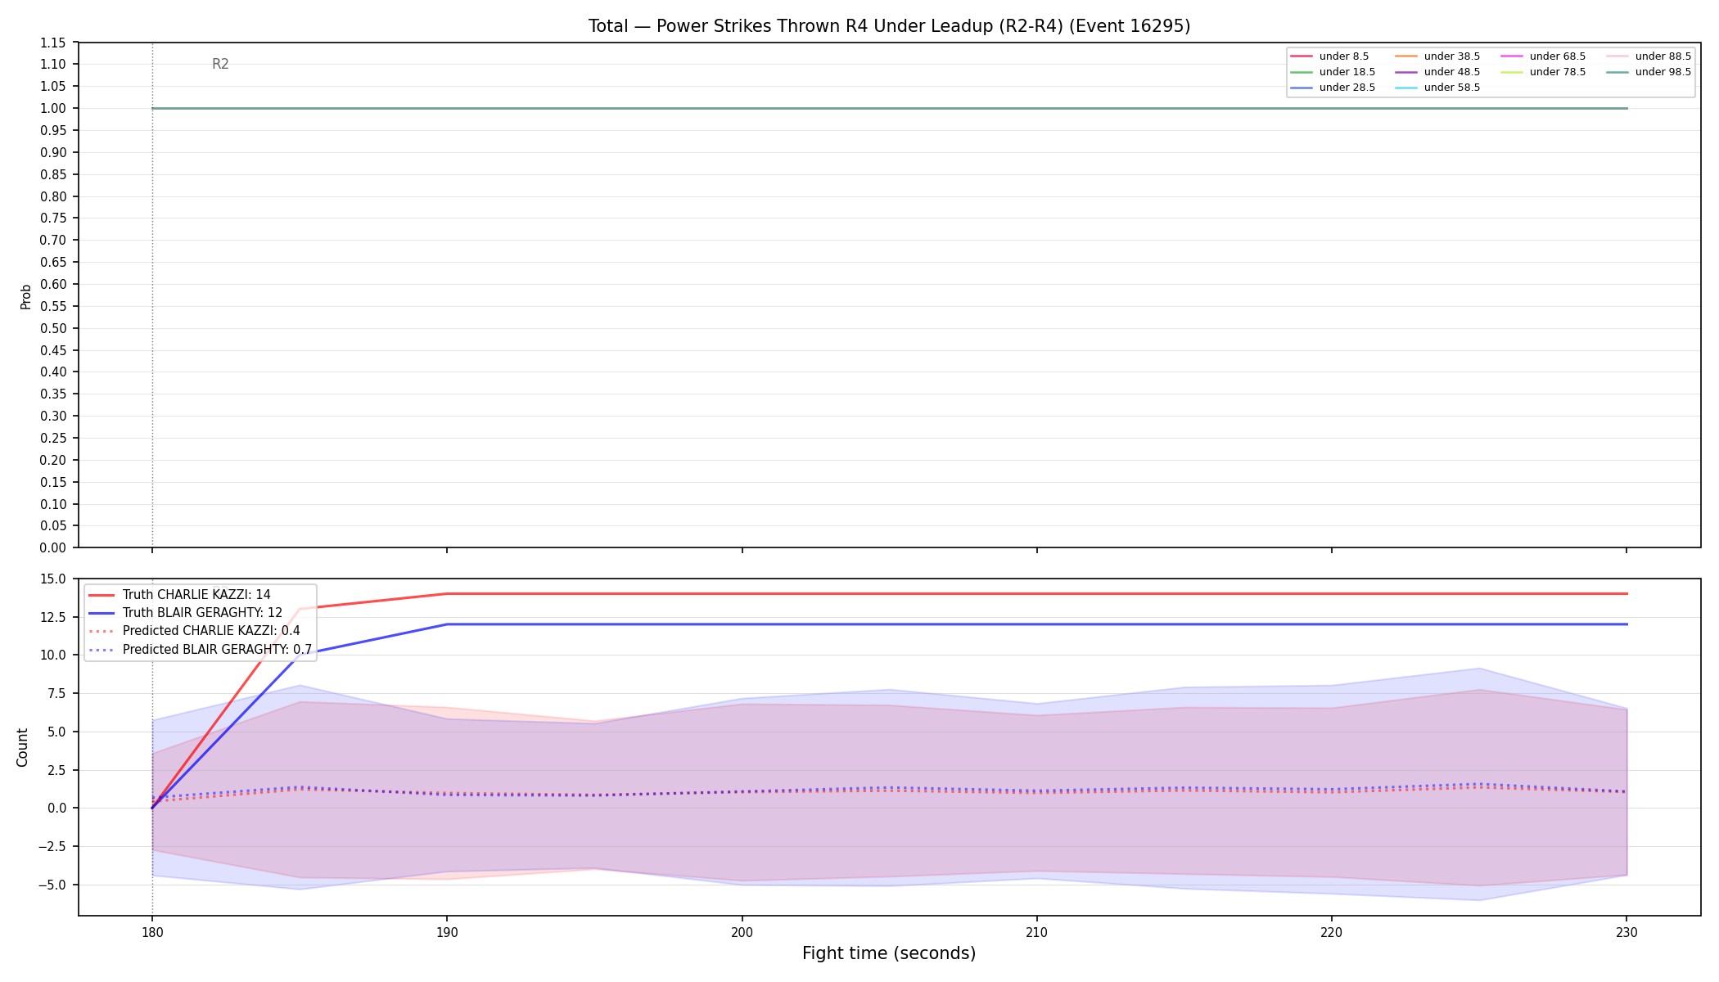Click 'Truth CHARLIE KAZZI: 14' legend entry
1719x982 pixels.
pos(179,595)
